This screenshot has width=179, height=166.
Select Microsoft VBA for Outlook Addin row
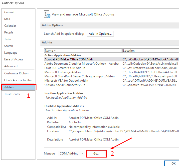(x=66, y=81)
